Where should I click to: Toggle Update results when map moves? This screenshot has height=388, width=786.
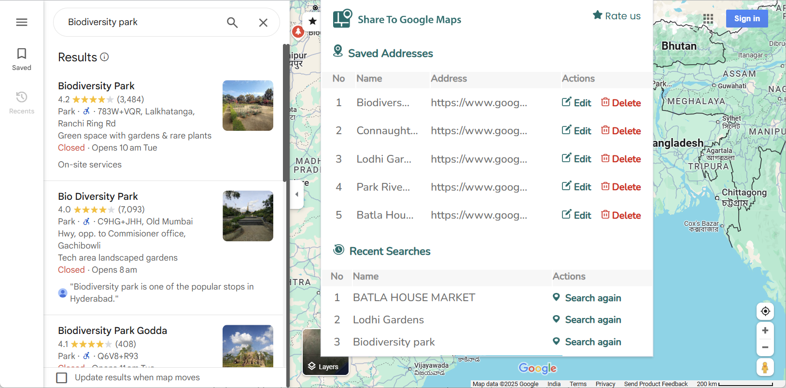[x=62, y=377]
